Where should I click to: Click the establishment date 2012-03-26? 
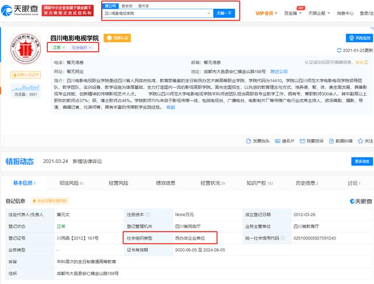pyautogui.click(x=304, y=214)
